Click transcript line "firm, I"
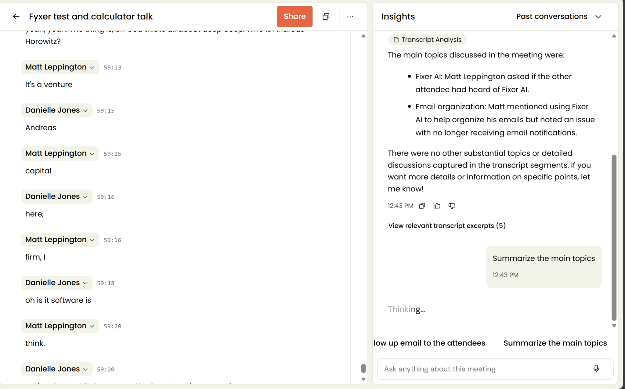 coord(35,257)
